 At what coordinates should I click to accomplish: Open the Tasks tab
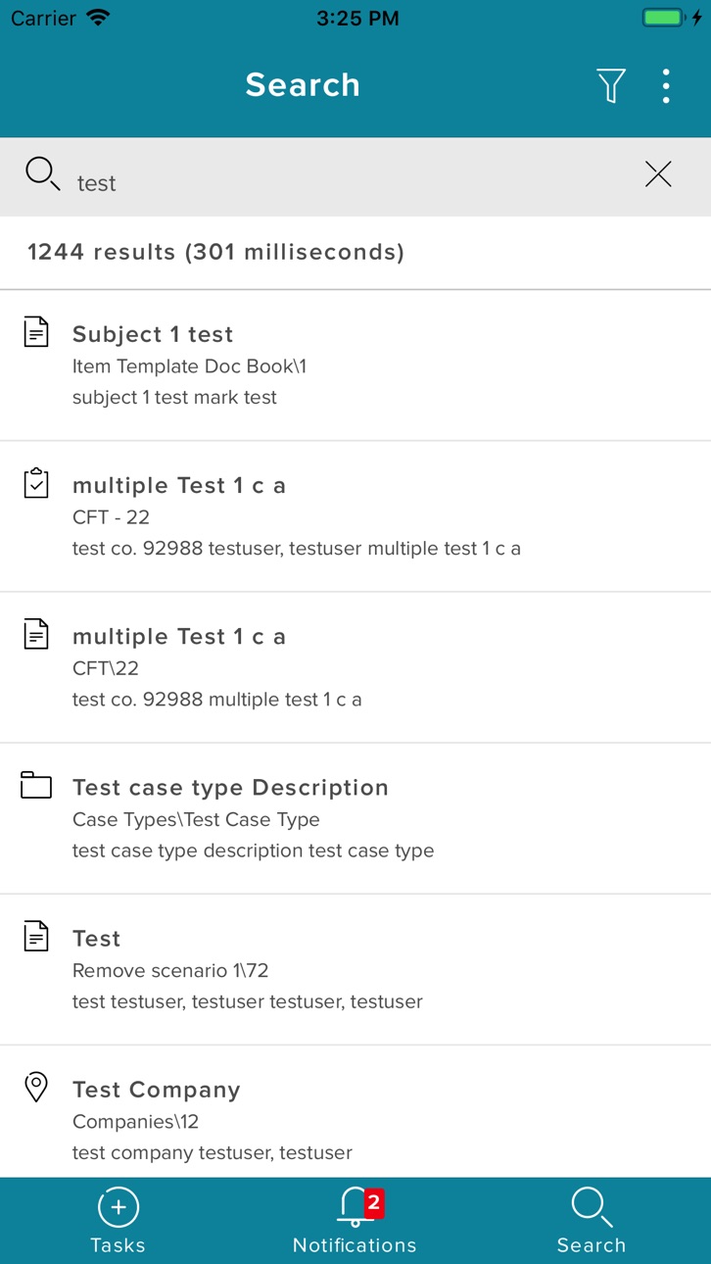pyautogui.click(x=118, y=1221)
